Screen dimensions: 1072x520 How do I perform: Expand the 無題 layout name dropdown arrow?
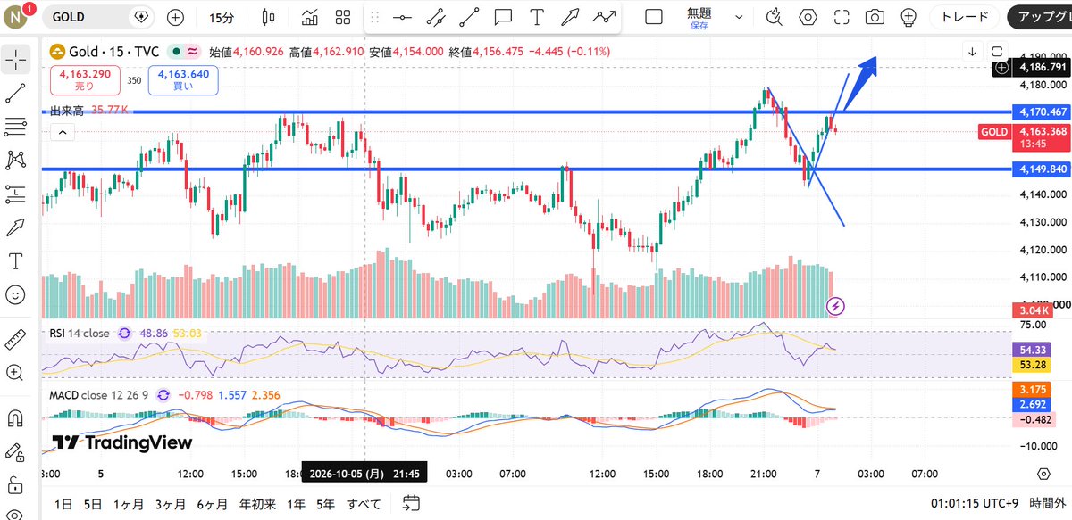coord(738,17)
